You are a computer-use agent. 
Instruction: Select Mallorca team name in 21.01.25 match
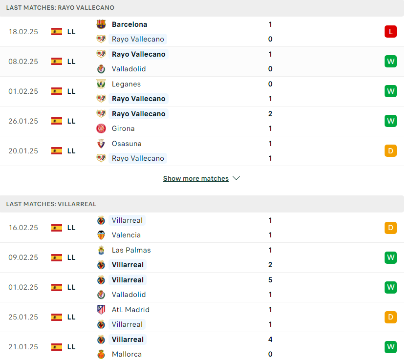click(127, 354)
